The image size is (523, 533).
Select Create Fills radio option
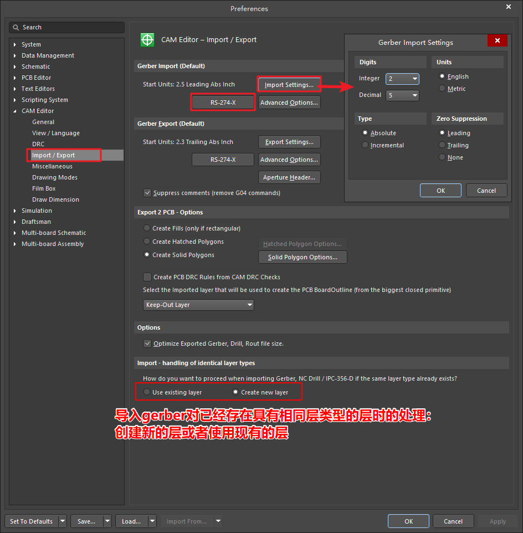click(x=147, y=228)
